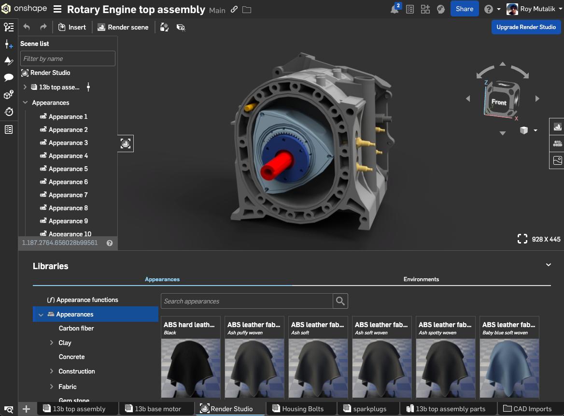Collapse the Appearances list in Scene list
This screenshot has height=416, width=564.
25,102
